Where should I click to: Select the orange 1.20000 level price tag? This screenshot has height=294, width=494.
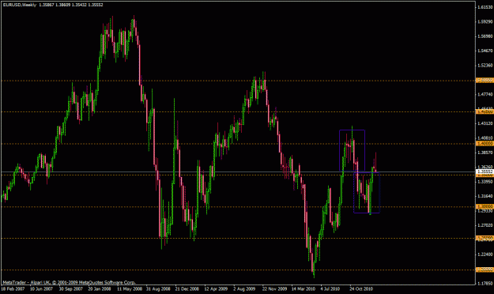click(x=485, y=269)
